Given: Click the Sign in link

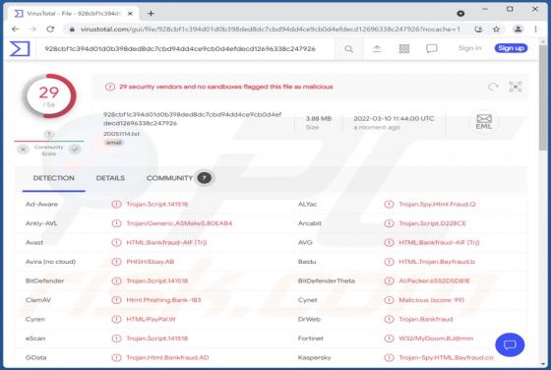Looking at the screenshot, I should tap(469, 48).
